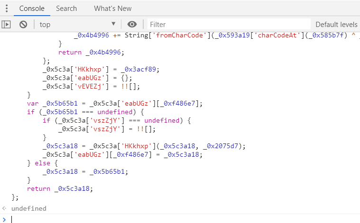Click the blue console prompt chevron
Image resolution: width=360 pixels, height=223 pixels.
pos(4,219)
